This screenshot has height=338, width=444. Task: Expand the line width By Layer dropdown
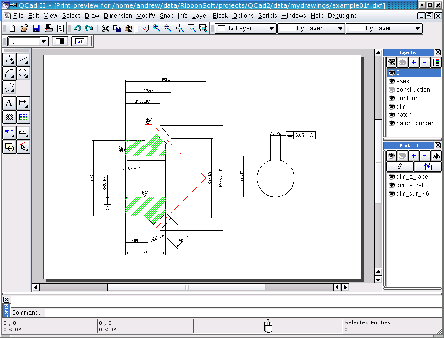tap(340, 28)
